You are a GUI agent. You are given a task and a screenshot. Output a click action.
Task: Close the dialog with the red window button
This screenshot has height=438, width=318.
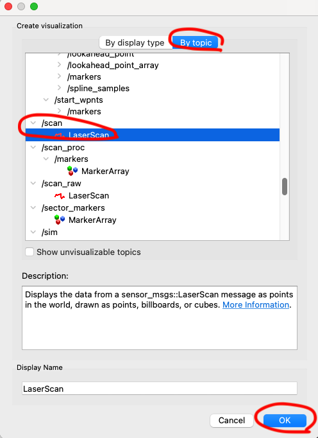pyautogui.click(x=8, y=6)
